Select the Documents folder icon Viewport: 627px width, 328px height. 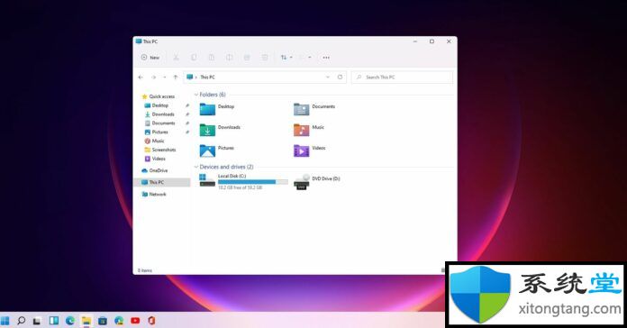[302, 109]
